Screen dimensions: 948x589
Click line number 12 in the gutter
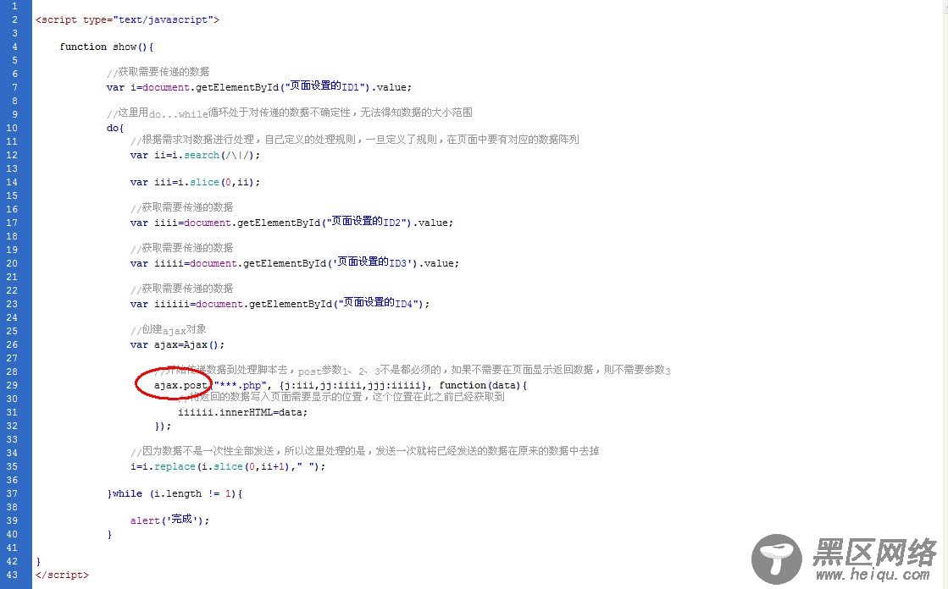pyautogui.click(x=12, y=155)
